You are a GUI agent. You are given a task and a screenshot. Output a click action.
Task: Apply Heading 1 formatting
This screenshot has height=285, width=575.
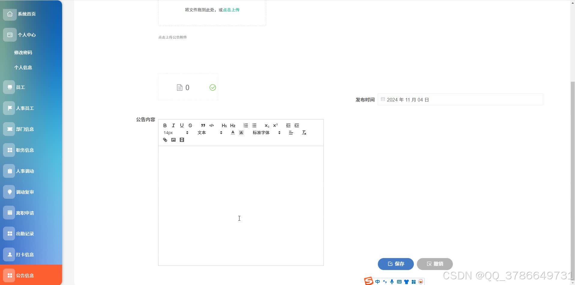click(224, 125)
